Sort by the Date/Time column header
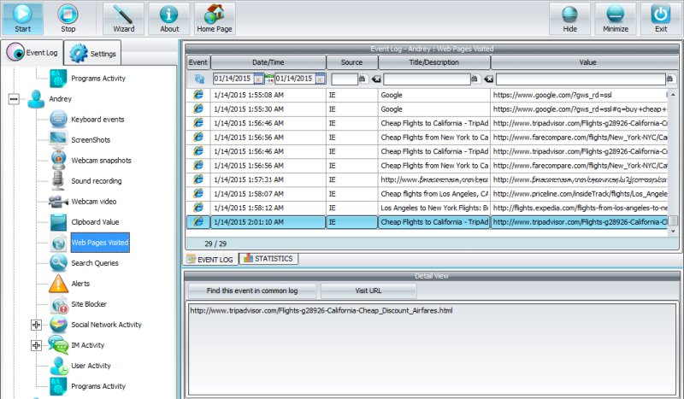The image size is (684, 399). [268, 62]
